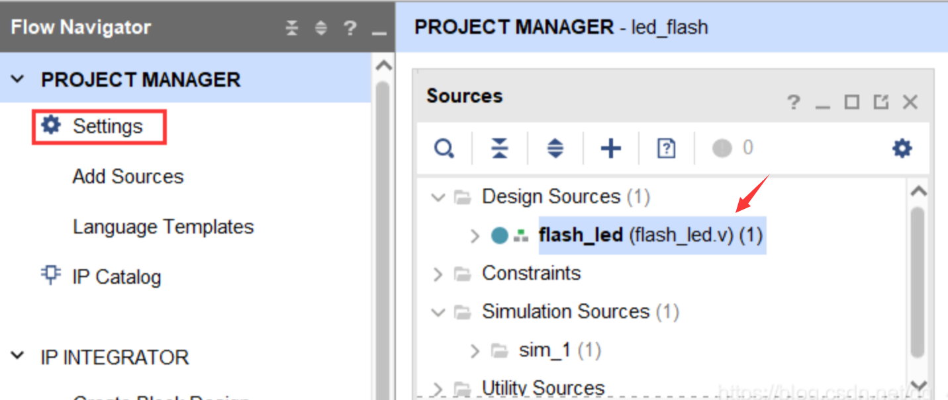Open the Sources panel gear settings
Image resolution: width=948 pixels, height=400 pixels.
(902, 148)
